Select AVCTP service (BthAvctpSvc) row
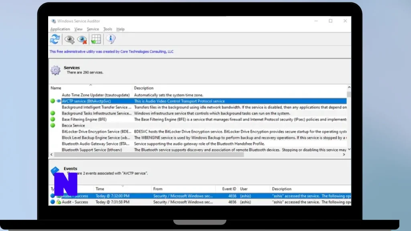 [198, 101]
